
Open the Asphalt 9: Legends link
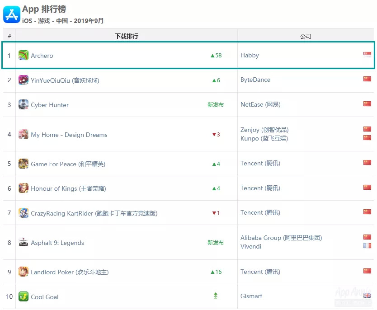pos(57,243)
